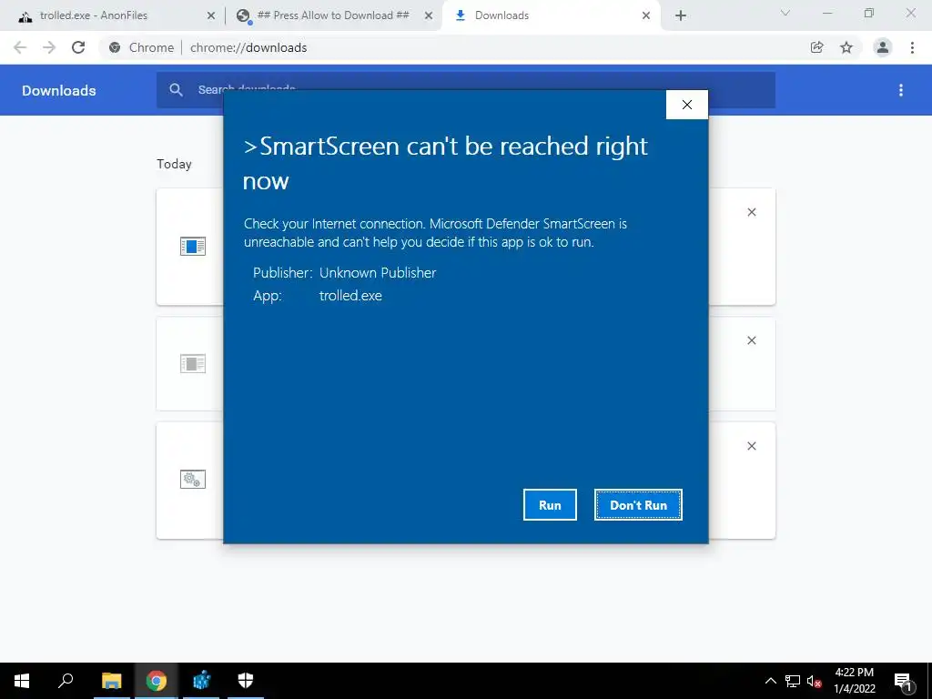
Task: Open File Explorer from taskbar
Action: (x=111, y=681)
